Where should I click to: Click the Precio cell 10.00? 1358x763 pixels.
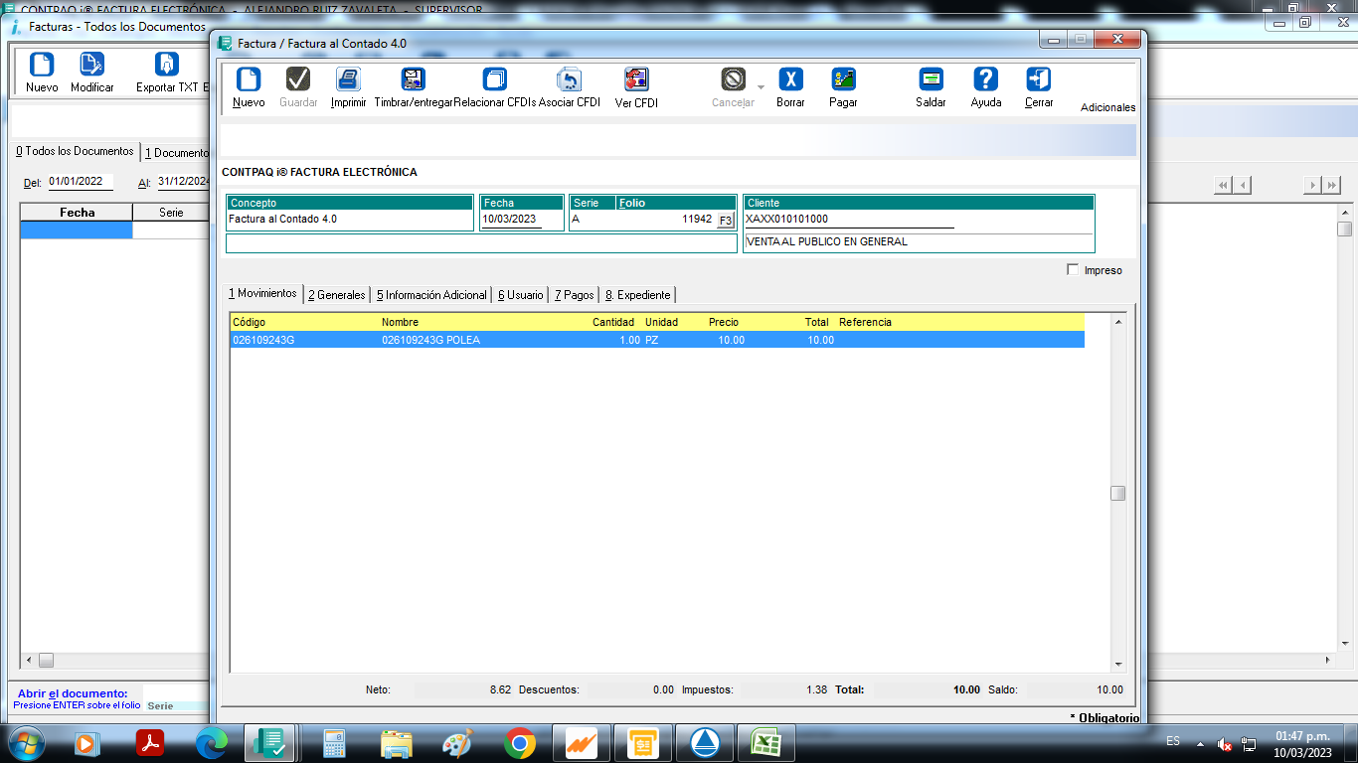[x=731, y=340]
